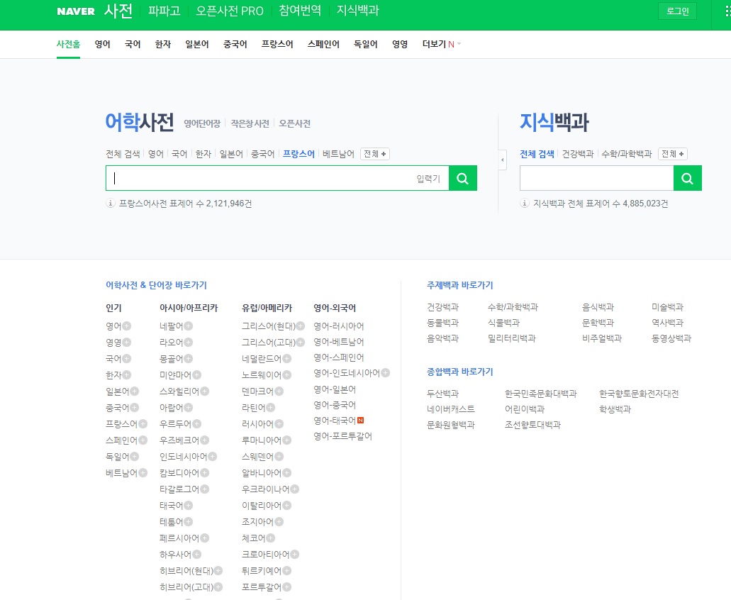Click the plus icon next to 프랑스어 in 인기

[x=143, y=424]
